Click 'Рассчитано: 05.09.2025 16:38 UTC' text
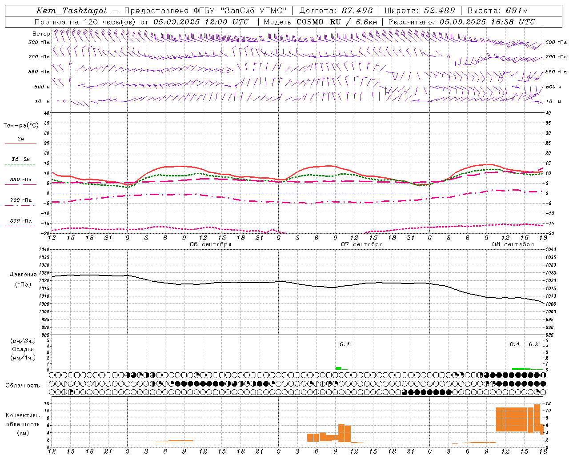569x455 pixels. point(461,22)
